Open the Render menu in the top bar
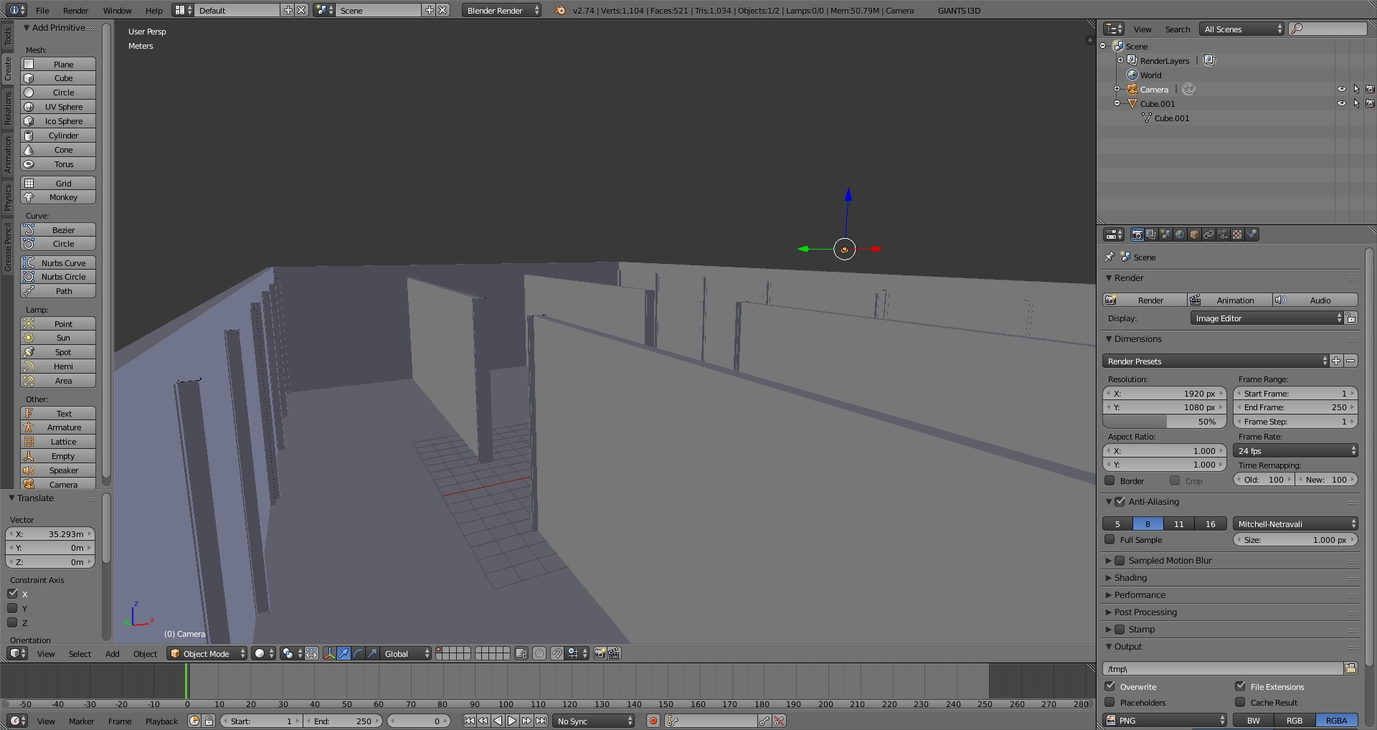1377x730 pixels. click(75, 10)
